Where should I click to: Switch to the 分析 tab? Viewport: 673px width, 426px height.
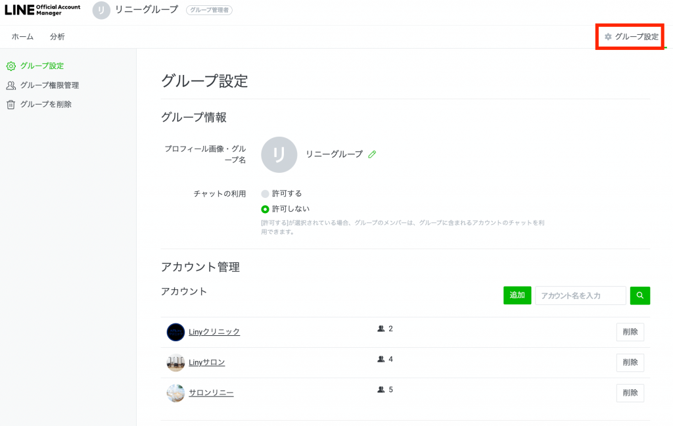pyautogui.click(x=57, y=37)
